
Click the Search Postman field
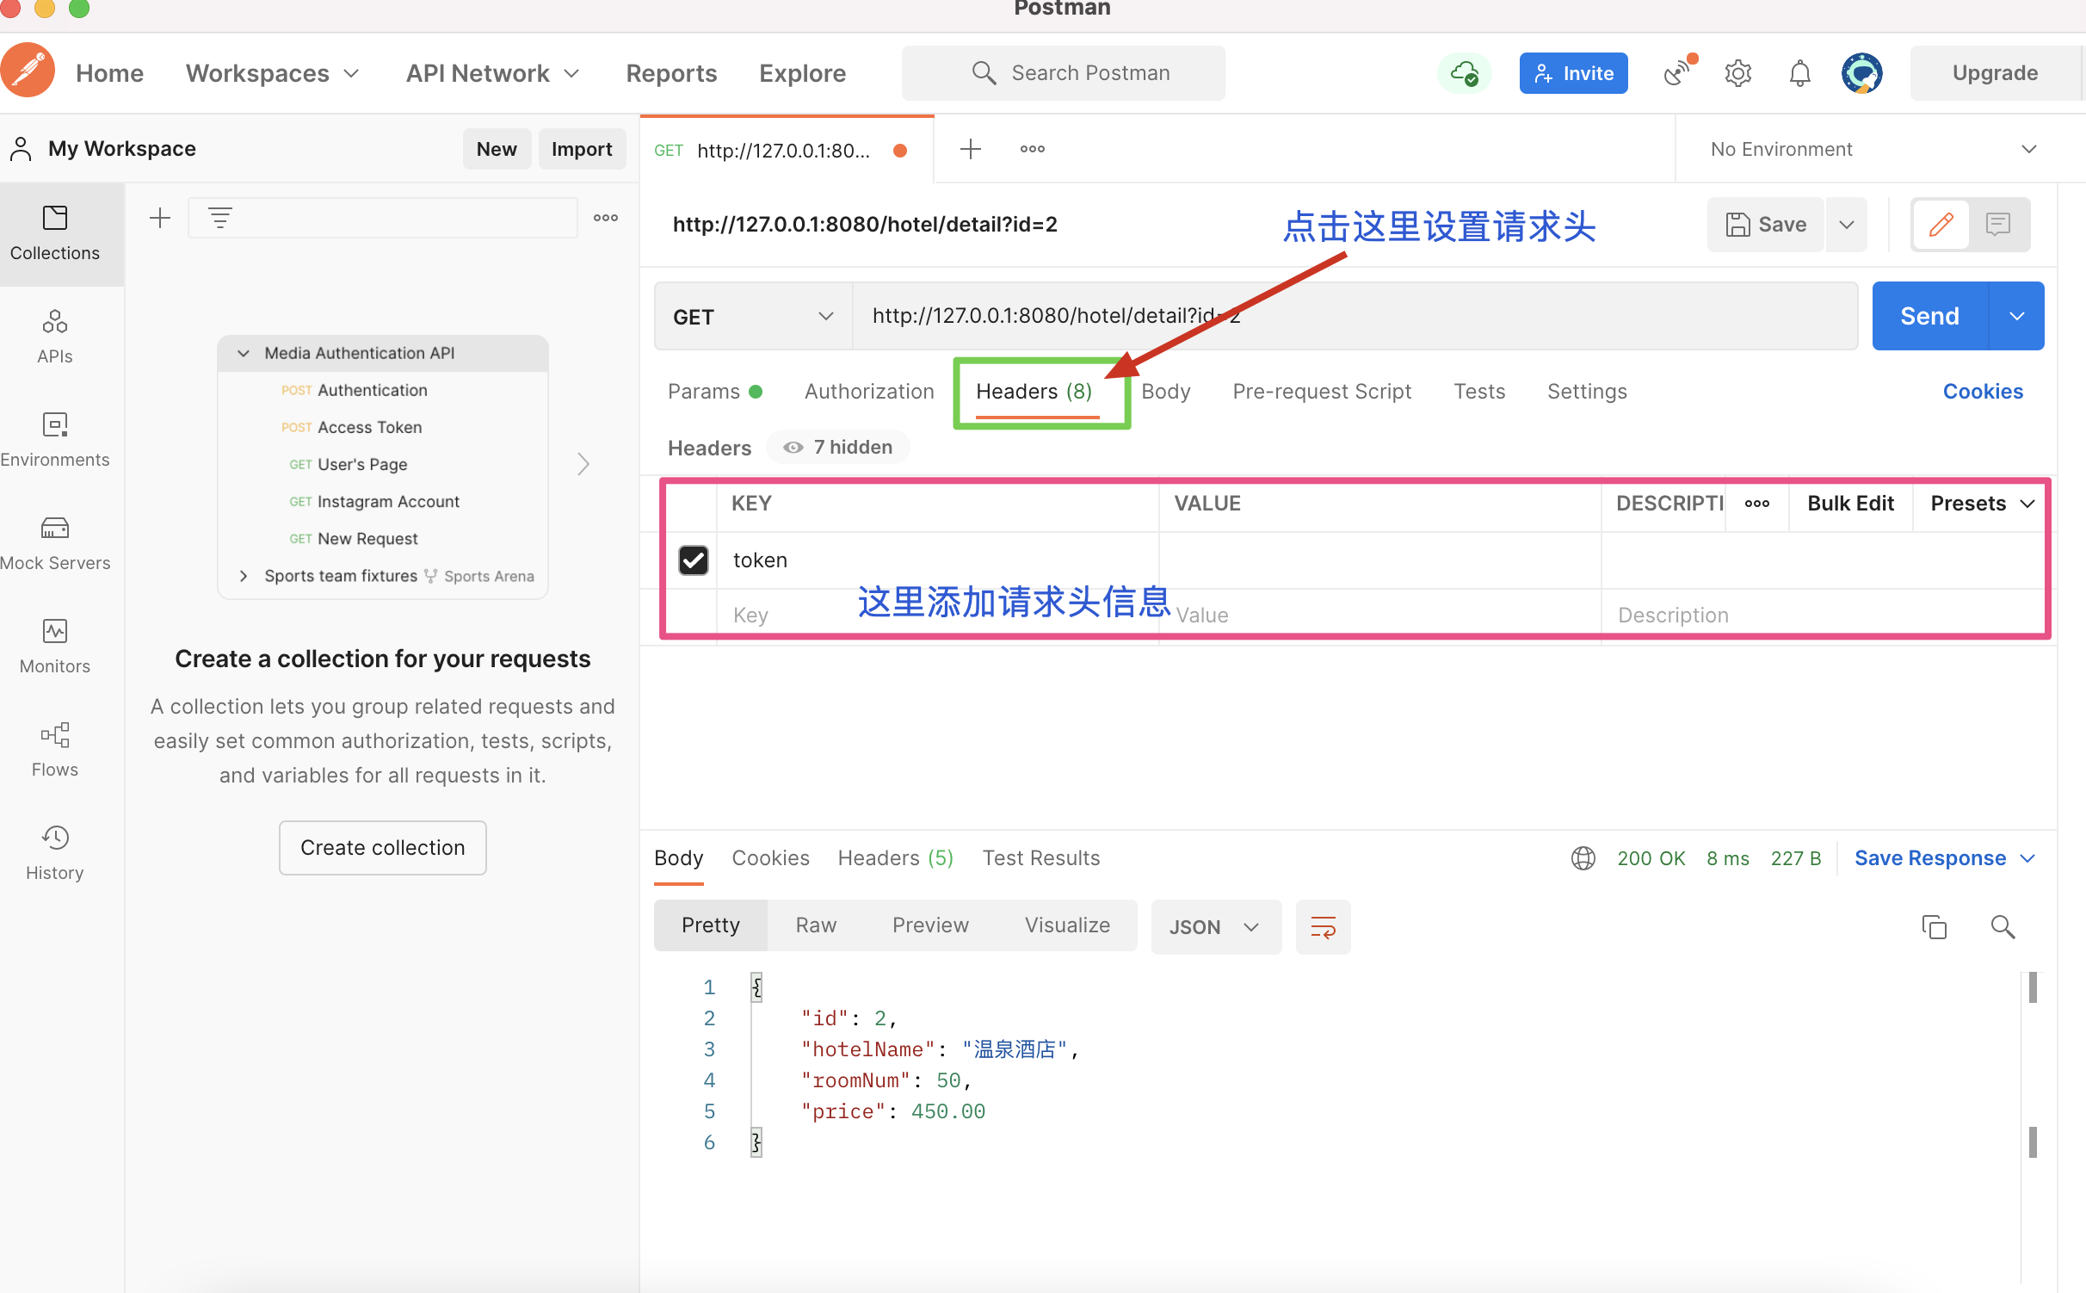click(x=1064, y=73)
